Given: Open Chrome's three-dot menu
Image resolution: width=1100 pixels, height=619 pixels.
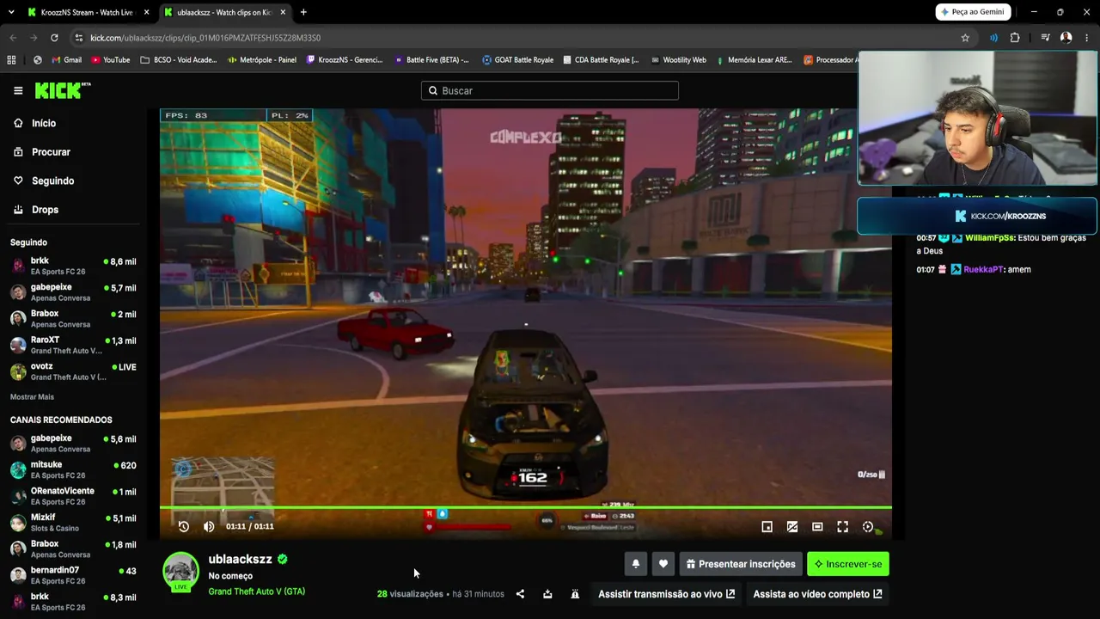Looking at the screenshot, I should click(x=1087, y=38).
